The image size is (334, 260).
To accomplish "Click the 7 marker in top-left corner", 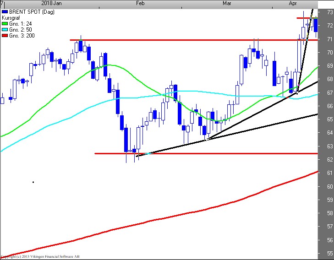I will [2, 4].
